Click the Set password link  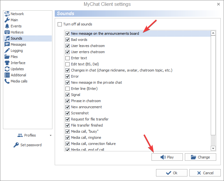point(28,145)
